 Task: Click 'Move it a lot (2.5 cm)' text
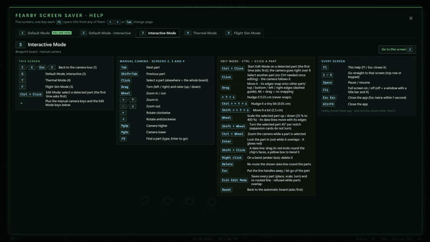point(268,110)
